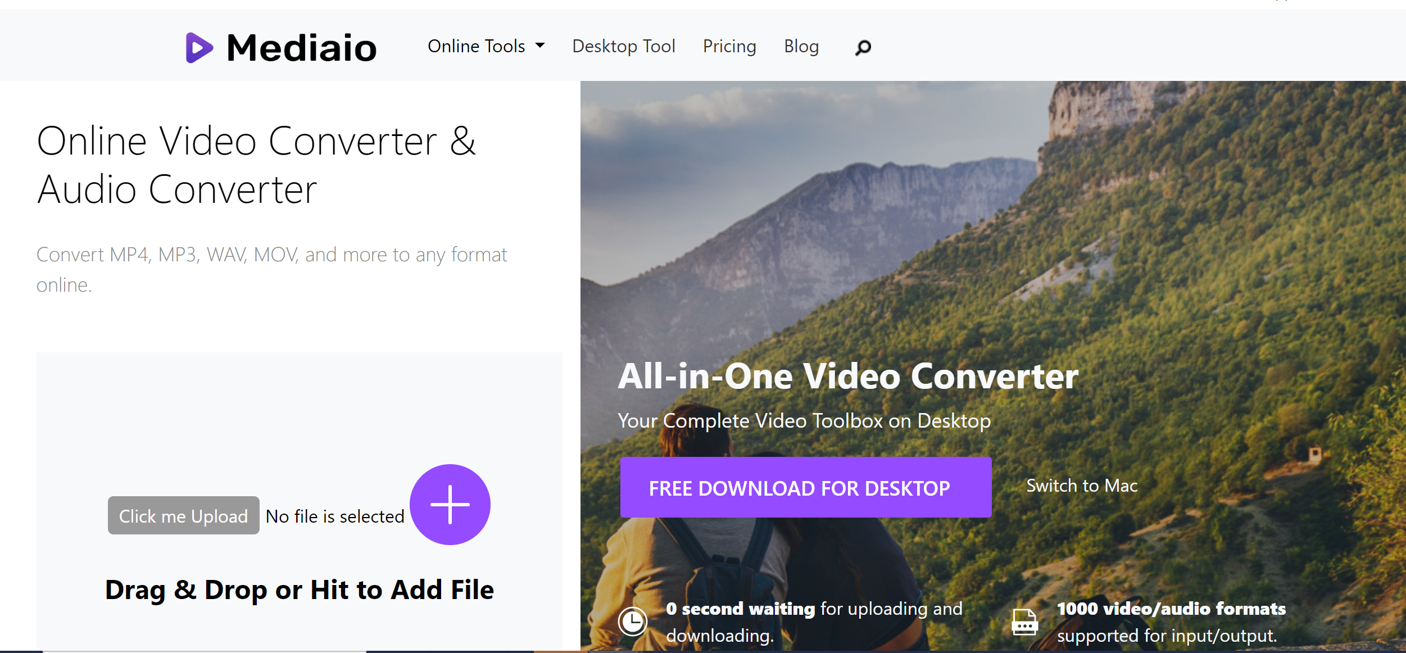1406x653 pixels.
Task: Click the hero background mountain image thumbnail
Action: tap(992, 366)
